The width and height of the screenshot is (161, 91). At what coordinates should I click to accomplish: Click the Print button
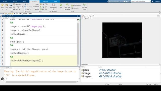16,9
